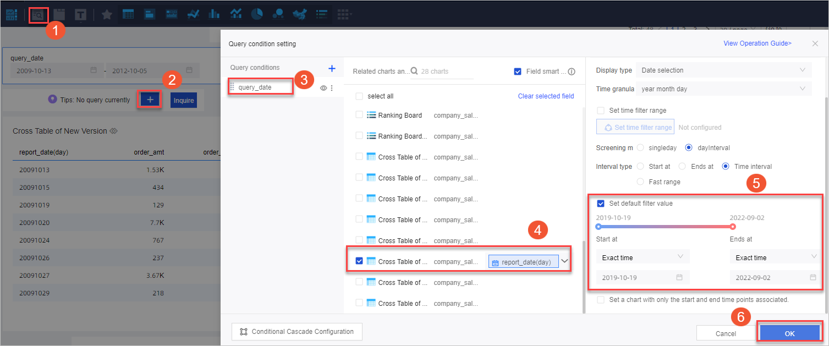The image size is (829, 346).
Task: Open calendar icon in 2012-10-05 query field
Action: [189, 70]
